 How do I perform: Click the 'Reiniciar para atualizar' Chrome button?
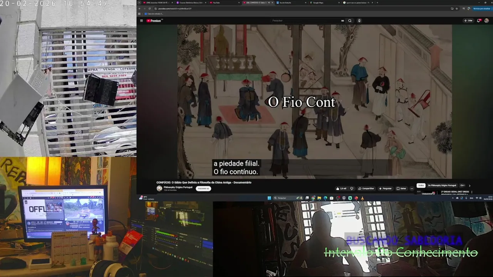pyautogui.click(x=481, y=8)
